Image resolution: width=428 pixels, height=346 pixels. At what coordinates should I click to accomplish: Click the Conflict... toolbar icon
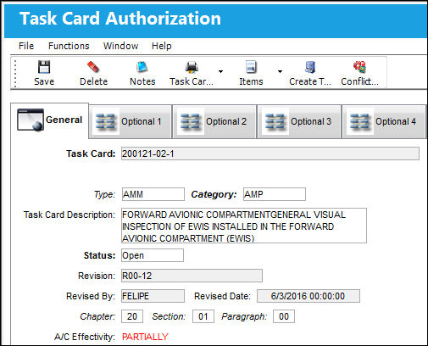(359, 67)
